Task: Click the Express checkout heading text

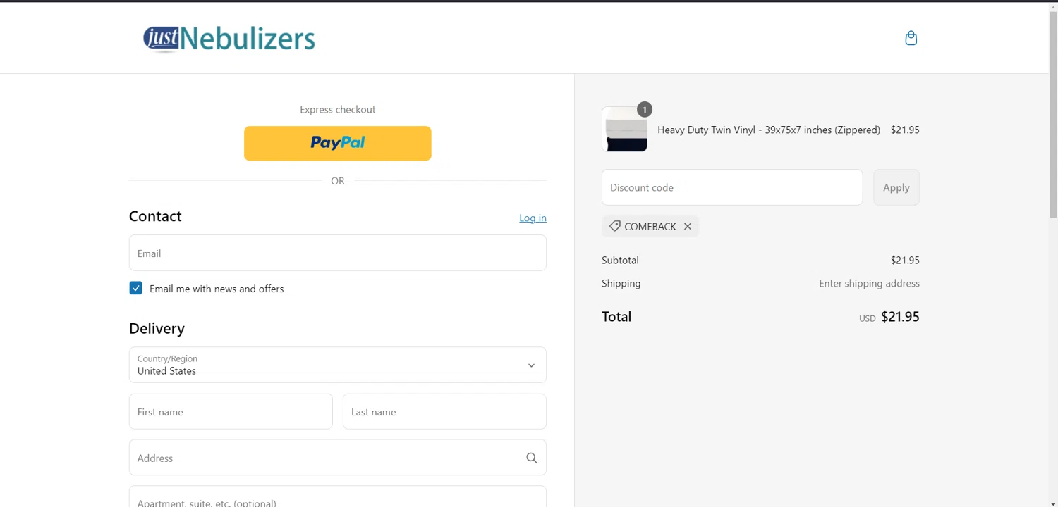Action: pyautogui.click(x=338, y=109)
